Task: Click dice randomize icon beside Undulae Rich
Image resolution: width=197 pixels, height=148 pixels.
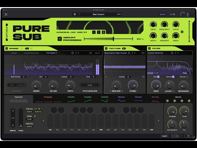Action: pyautogui.click(x=103, y=32)
